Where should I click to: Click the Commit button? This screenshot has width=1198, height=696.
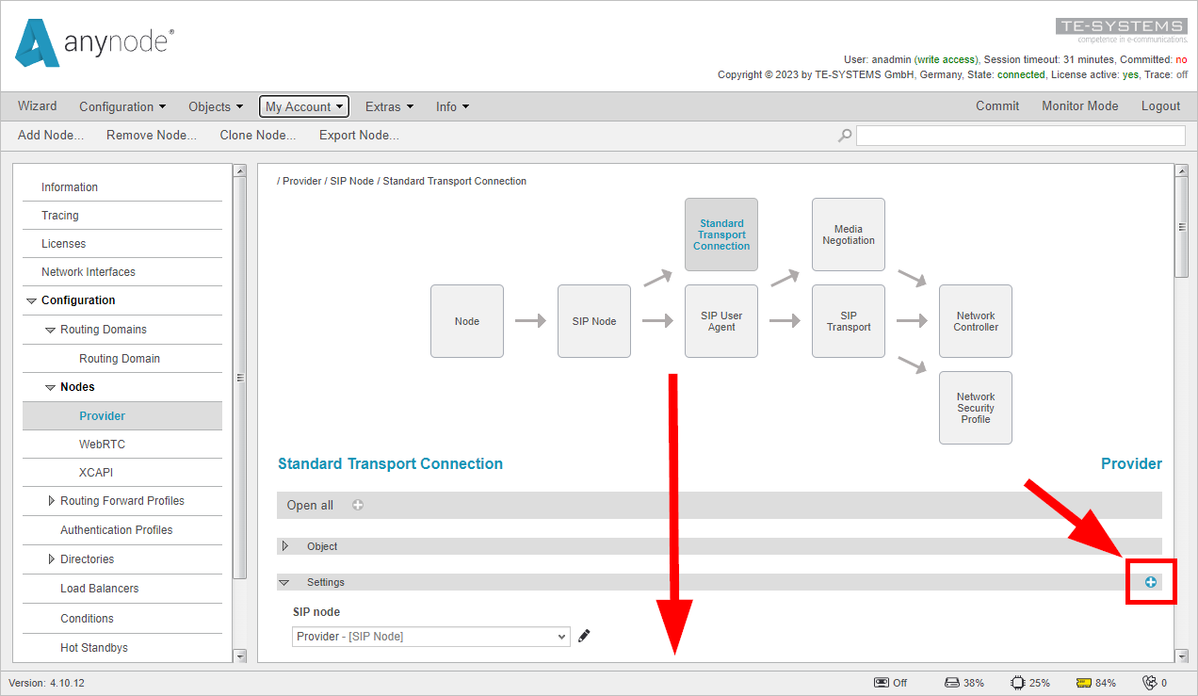(x=997, y=106)
